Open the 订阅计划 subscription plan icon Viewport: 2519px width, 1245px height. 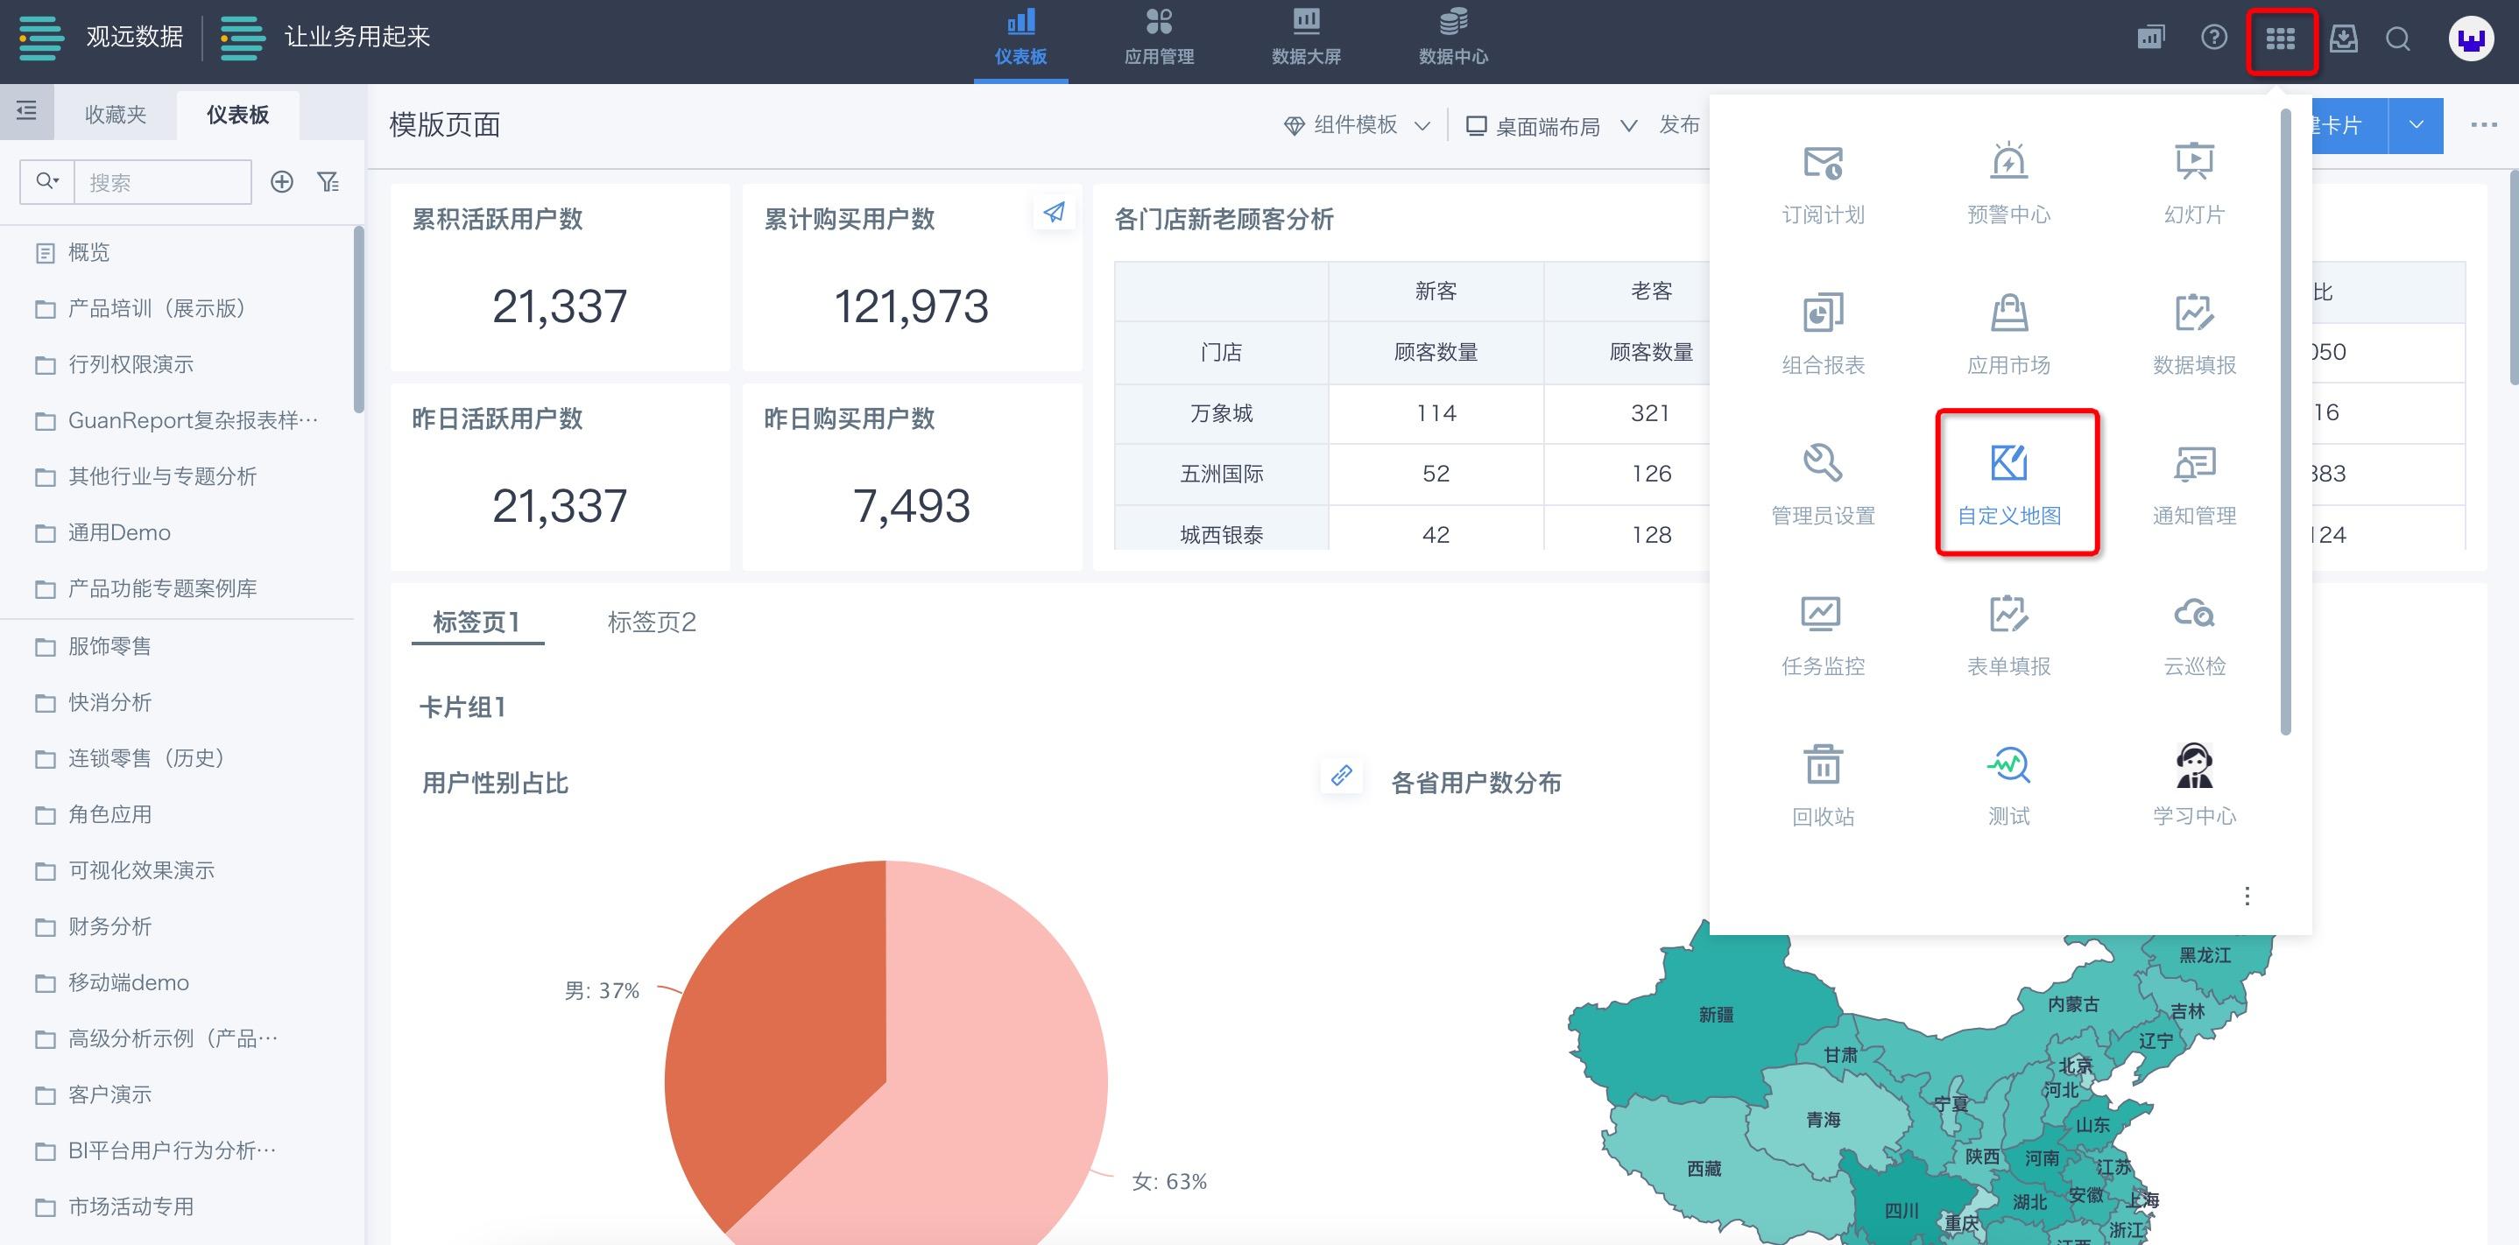coord(1823,161)
